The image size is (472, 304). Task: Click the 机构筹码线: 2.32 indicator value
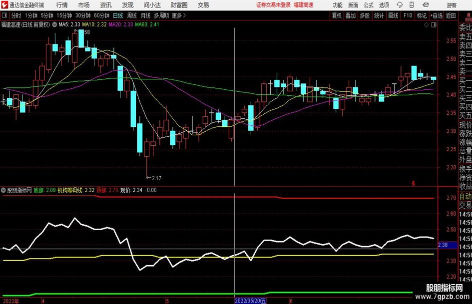click(76, 190)
